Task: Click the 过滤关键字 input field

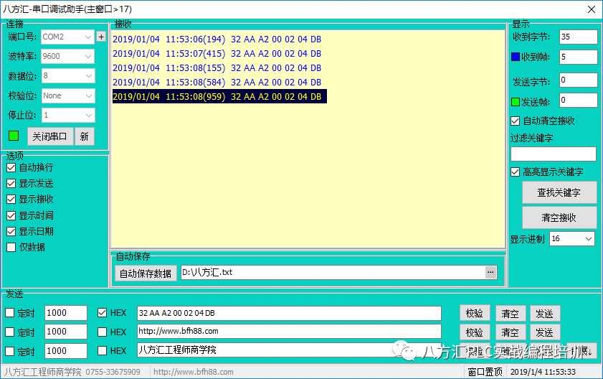Action: coord(553,154)
